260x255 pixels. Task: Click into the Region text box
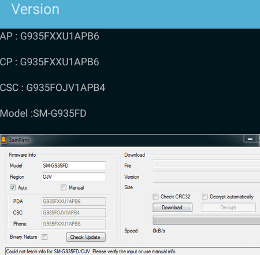[74, 177]
